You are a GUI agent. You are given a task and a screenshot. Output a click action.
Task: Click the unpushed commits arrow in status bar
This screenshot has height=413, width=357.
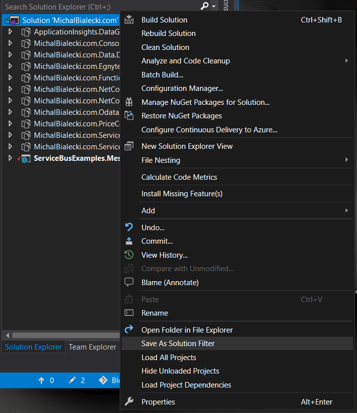(41, 380)
